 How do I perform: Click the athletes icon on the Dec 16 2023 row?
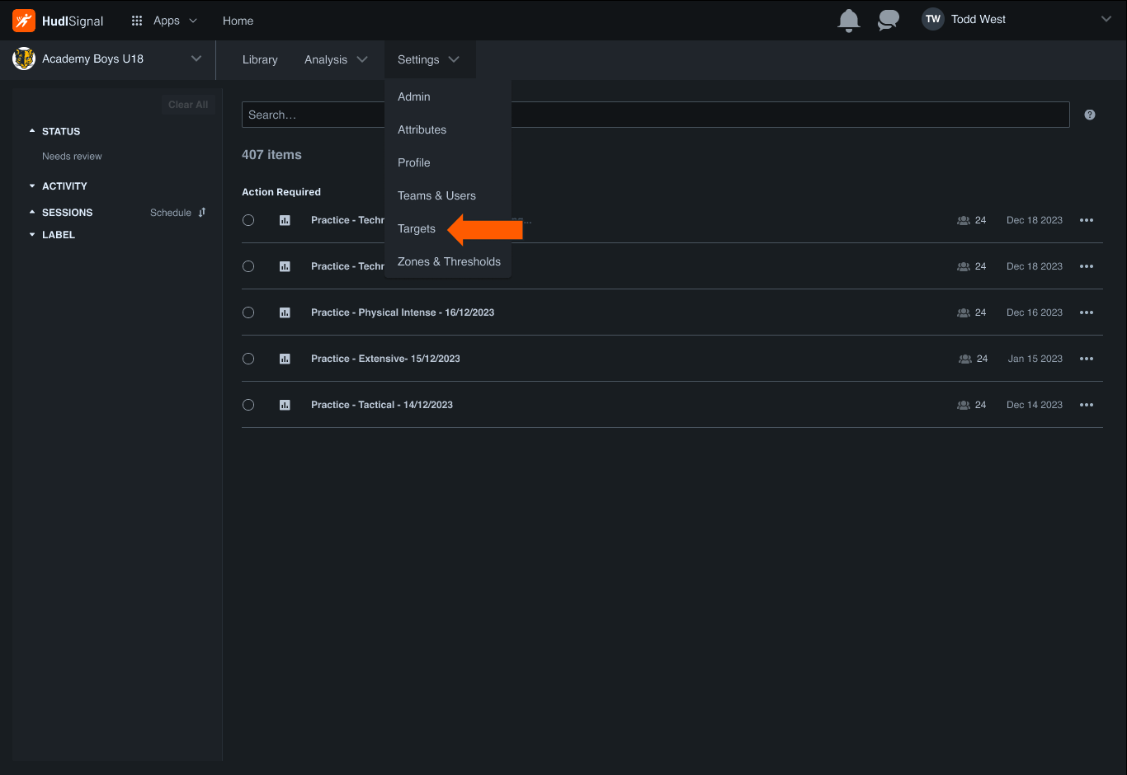pos(963,312)
